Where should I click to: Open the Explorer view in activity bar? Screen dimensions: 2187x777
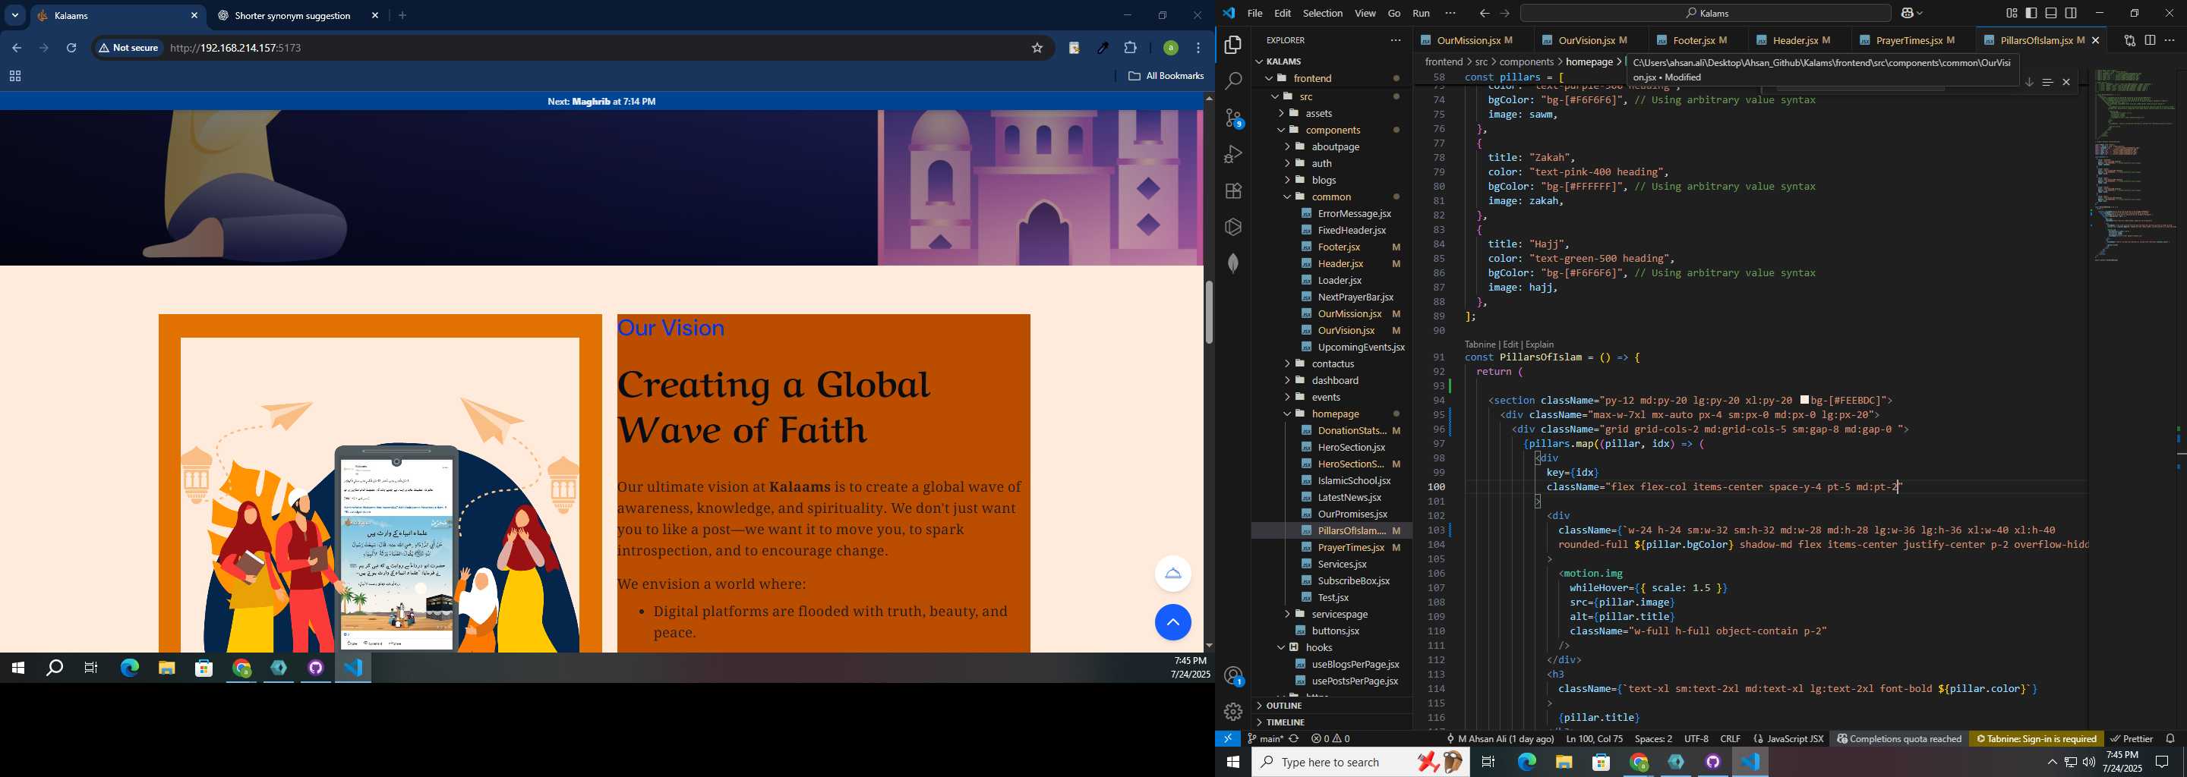click(x=1232, y=44)
